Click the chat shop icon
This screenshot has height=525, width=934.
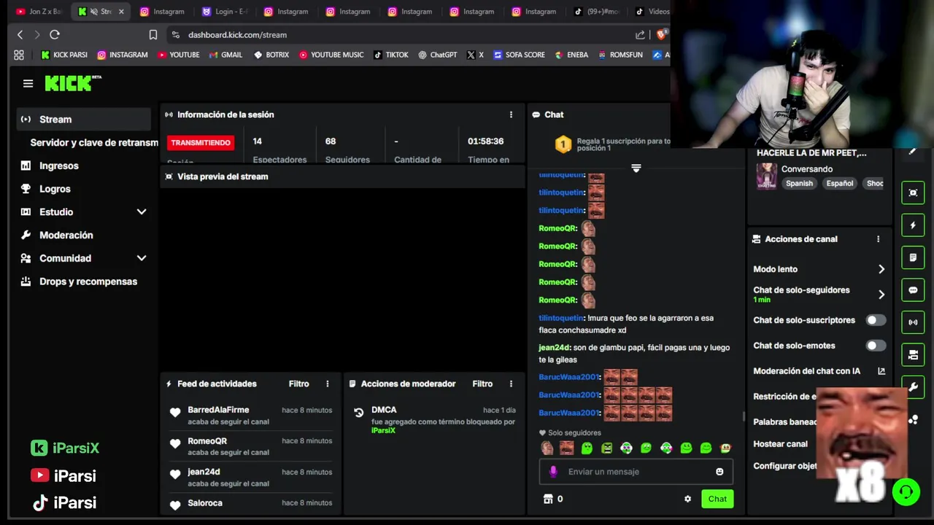pyautogui.click(x=548, y=499)
